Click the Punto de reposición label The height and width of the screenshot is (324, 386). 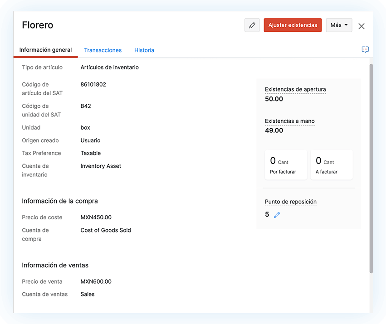[x=291, y=202]
